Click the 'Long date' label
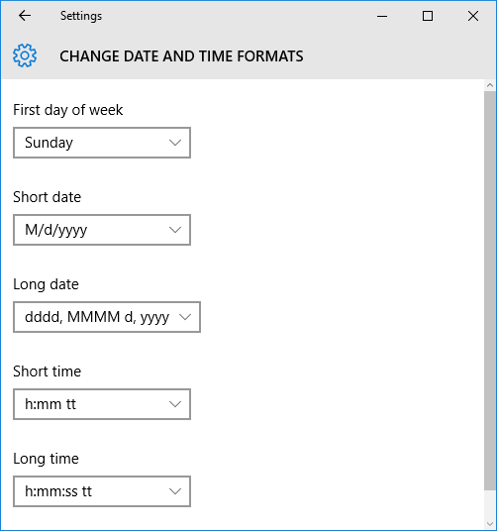497x531 pixels. 46,284
